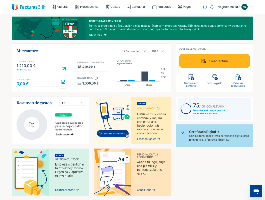This screenshot has width=265, height=200.
Task: Open the chat support widget
Action: pyautogui.click(x=256, y=191)
